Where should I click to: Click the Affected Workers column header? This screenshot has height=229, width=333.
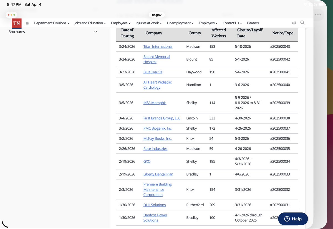(219, 33)
